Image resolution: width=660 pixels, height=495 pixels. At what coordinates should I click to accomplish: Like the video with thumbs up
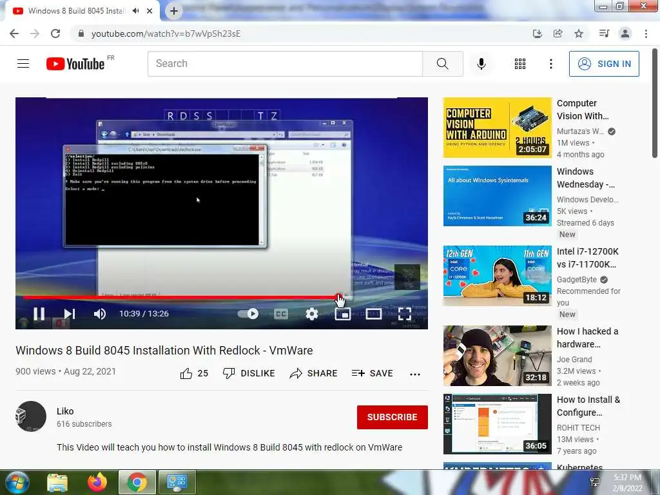[x=194, y=373]
